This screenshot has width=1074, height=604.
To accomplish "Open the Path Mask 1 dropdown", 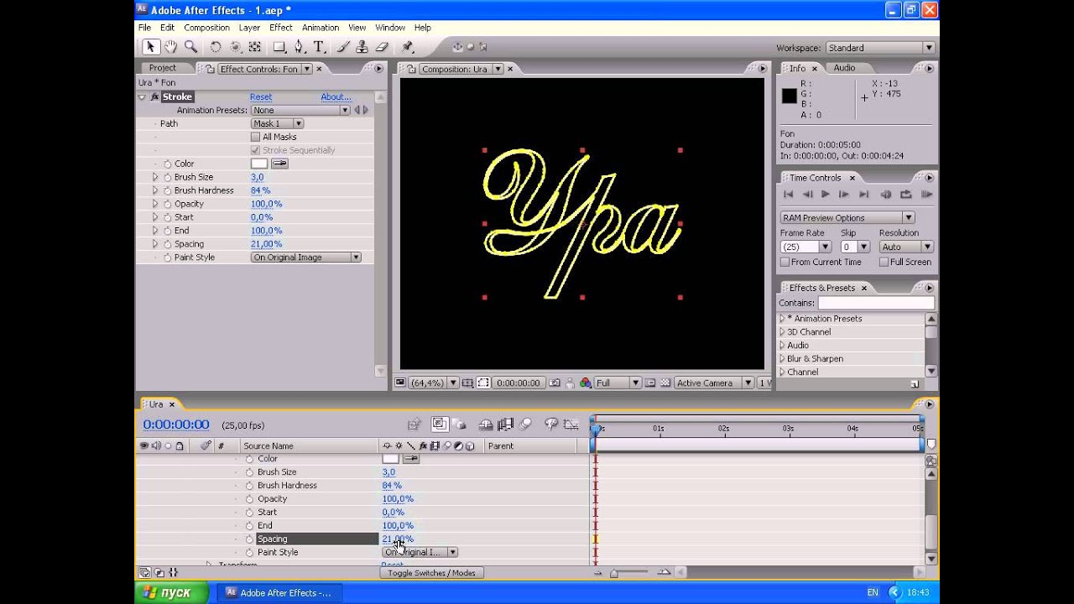I will [x=277, y=123].
